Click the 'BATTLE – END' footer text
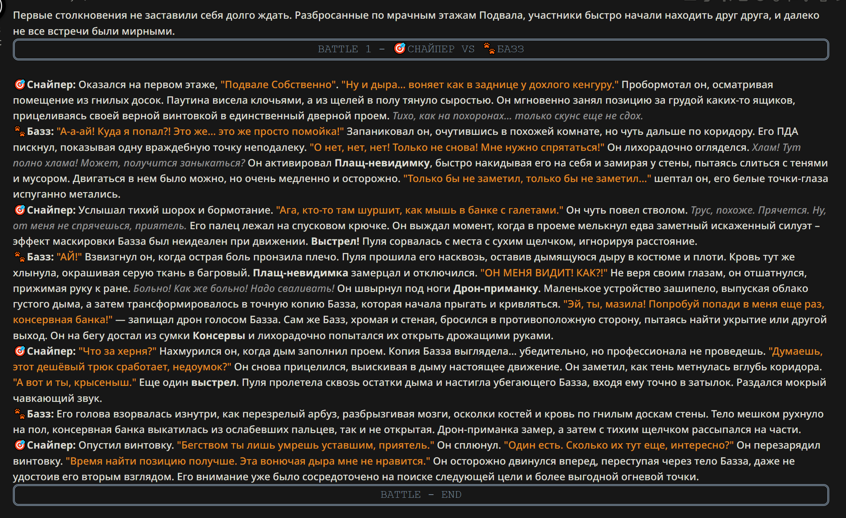The image size is (846, 518). (x=421, y=495)
